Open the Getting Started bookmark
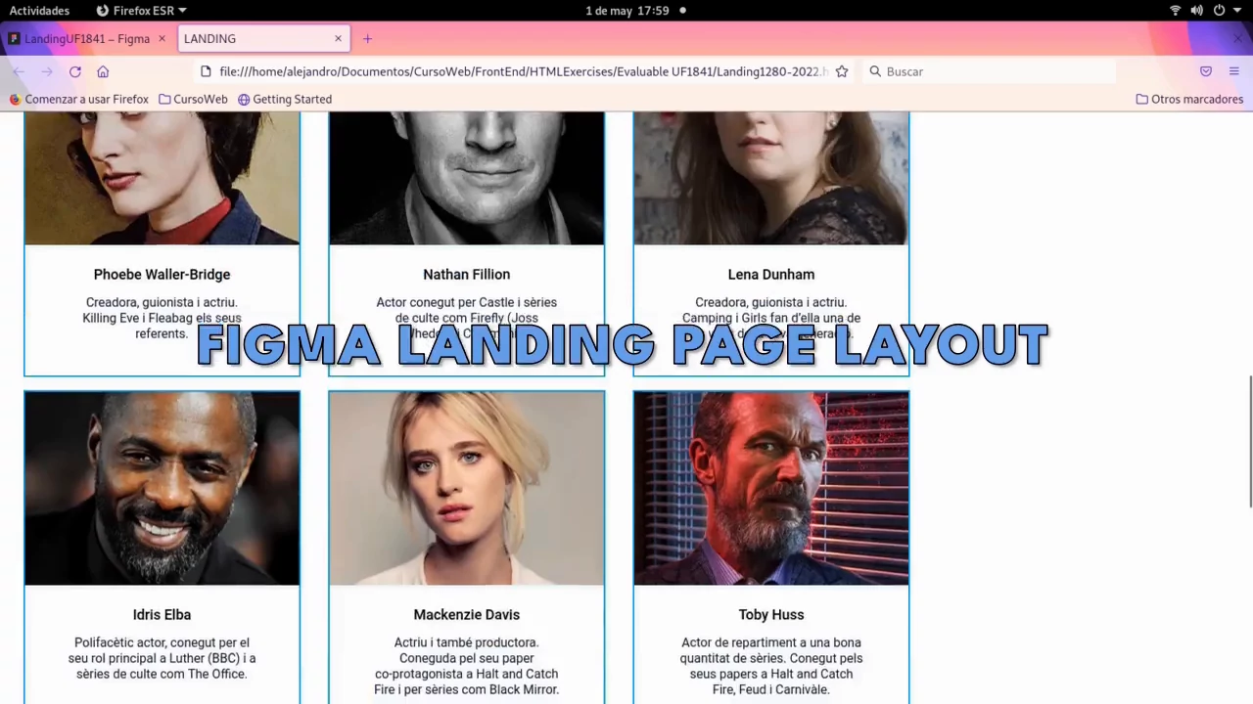The width and height of the screenshot is (1253, 704). [x=285, y=99]
